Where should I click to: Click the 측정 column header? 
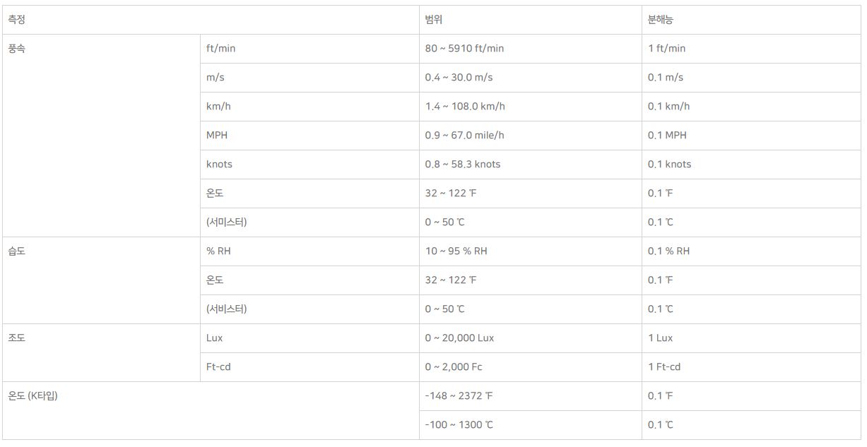pos(16,20)
